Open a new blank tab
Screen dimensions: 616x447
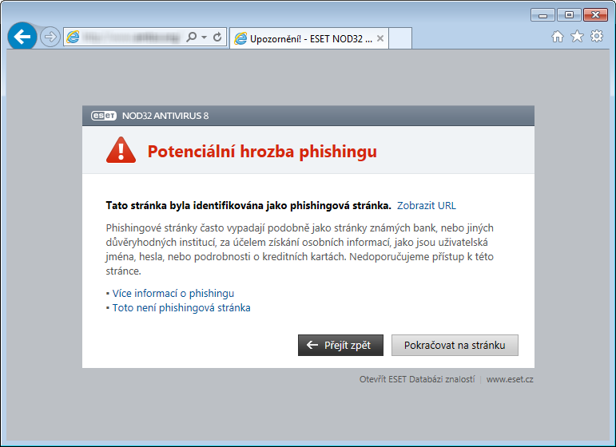click(x=400, y=38)
